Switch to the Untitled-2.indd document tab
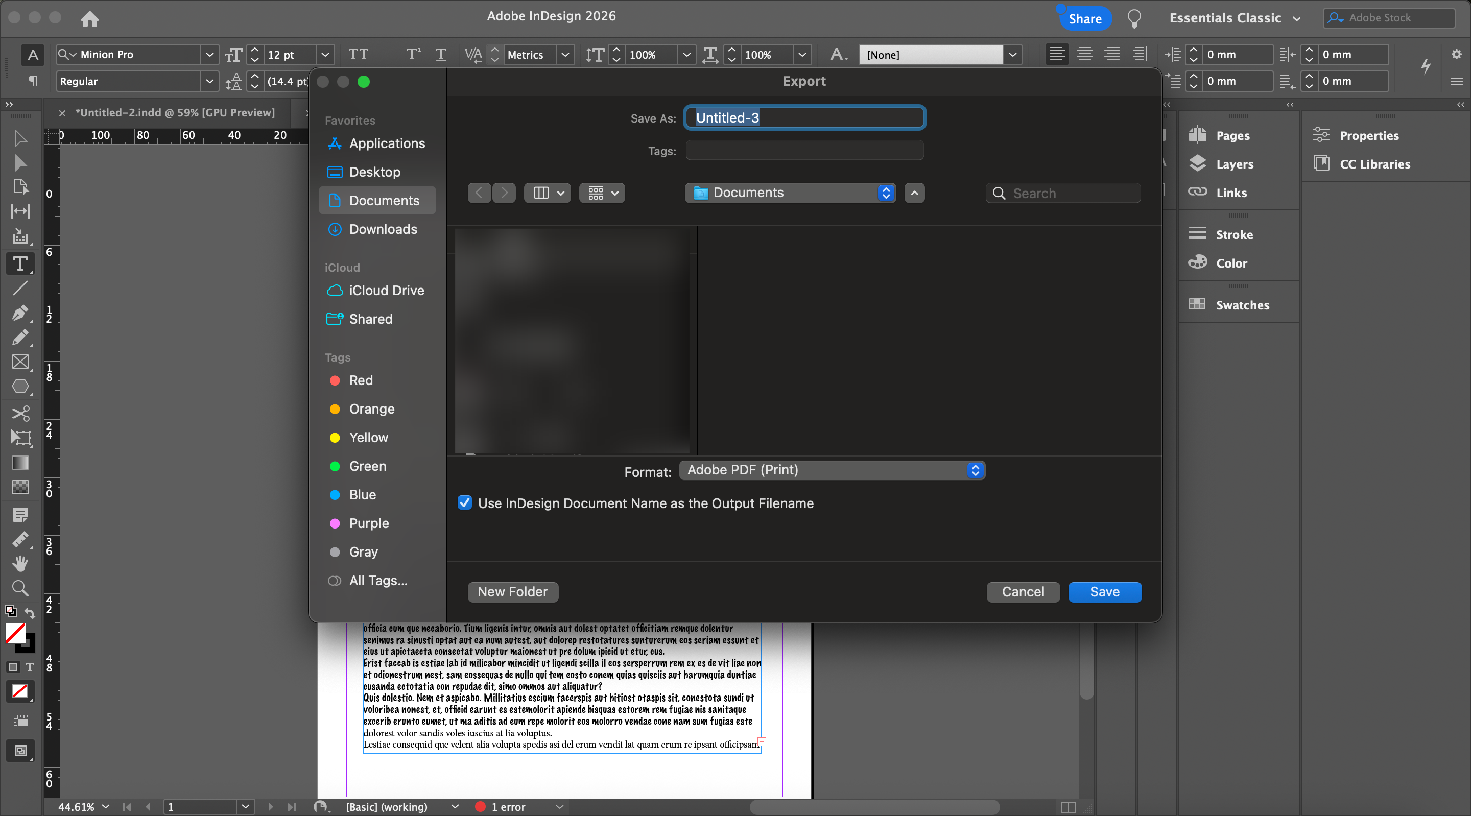 (x=175, y=112)
